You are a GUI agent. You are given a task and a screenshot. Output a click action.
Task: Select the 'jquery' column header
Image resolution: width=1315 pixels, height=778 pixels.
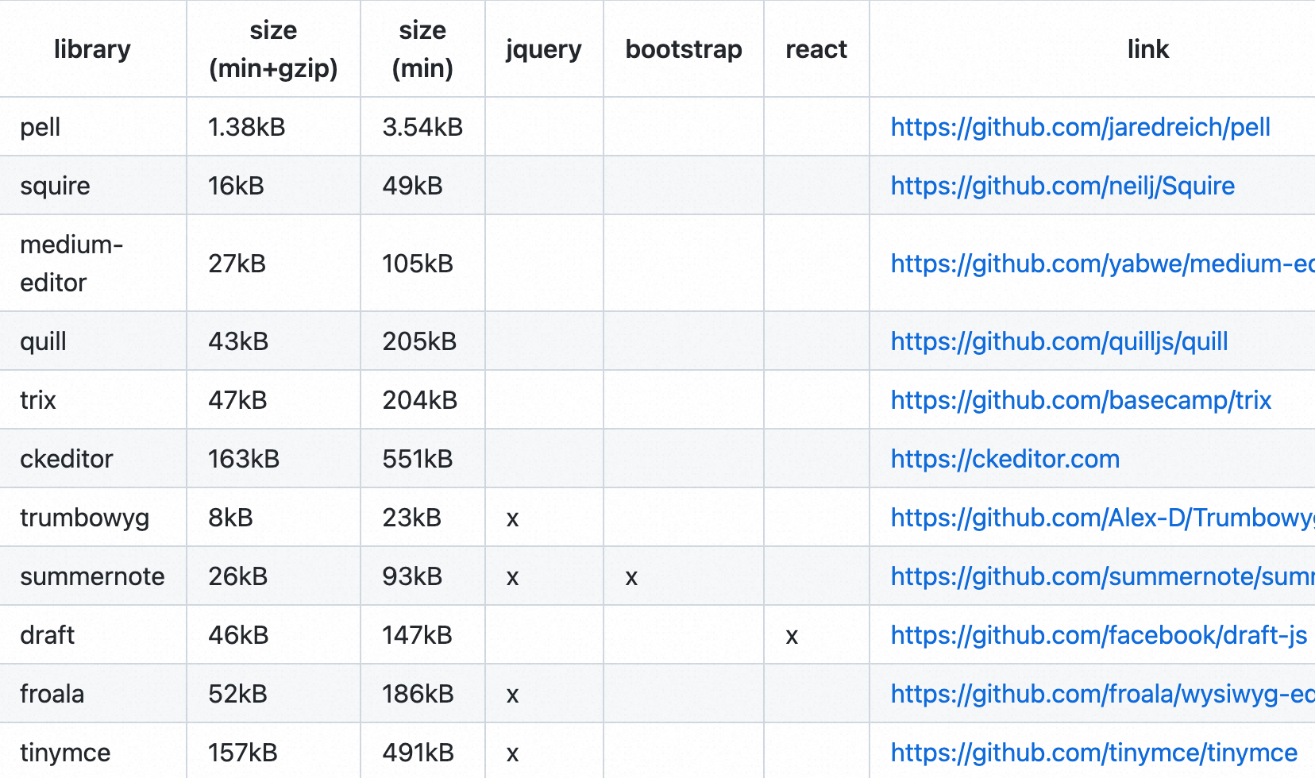tap(544, 49)
